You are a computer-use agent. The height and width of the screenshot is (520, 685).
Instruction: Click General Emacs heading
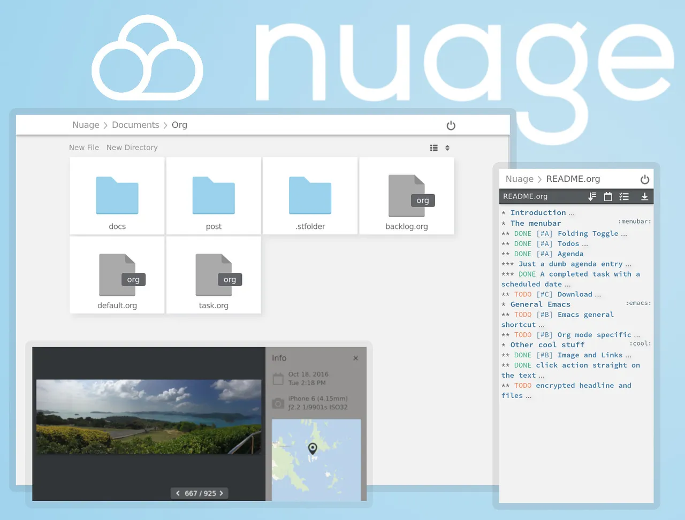click(x=541, y=304)
